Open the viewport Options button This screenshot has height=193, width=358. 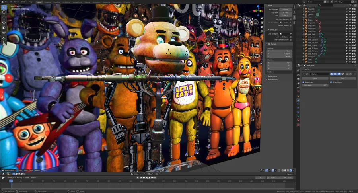coord(290,174)
